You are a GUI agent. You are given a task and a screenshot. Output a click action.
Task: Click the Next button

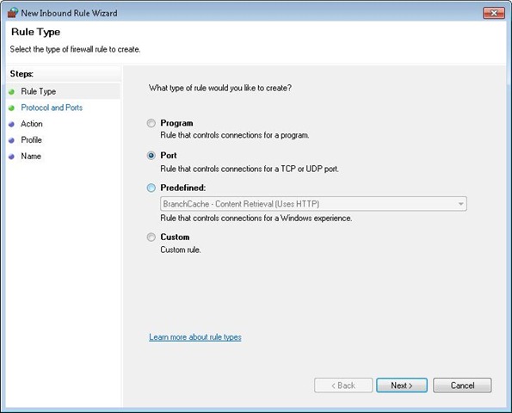402,385
